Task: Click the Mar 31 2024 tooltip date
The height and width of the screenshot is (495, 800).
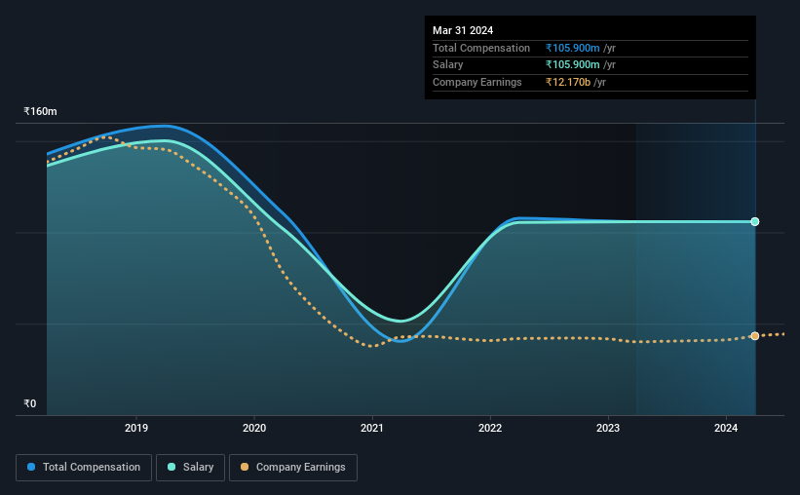Action: [463, 30]
